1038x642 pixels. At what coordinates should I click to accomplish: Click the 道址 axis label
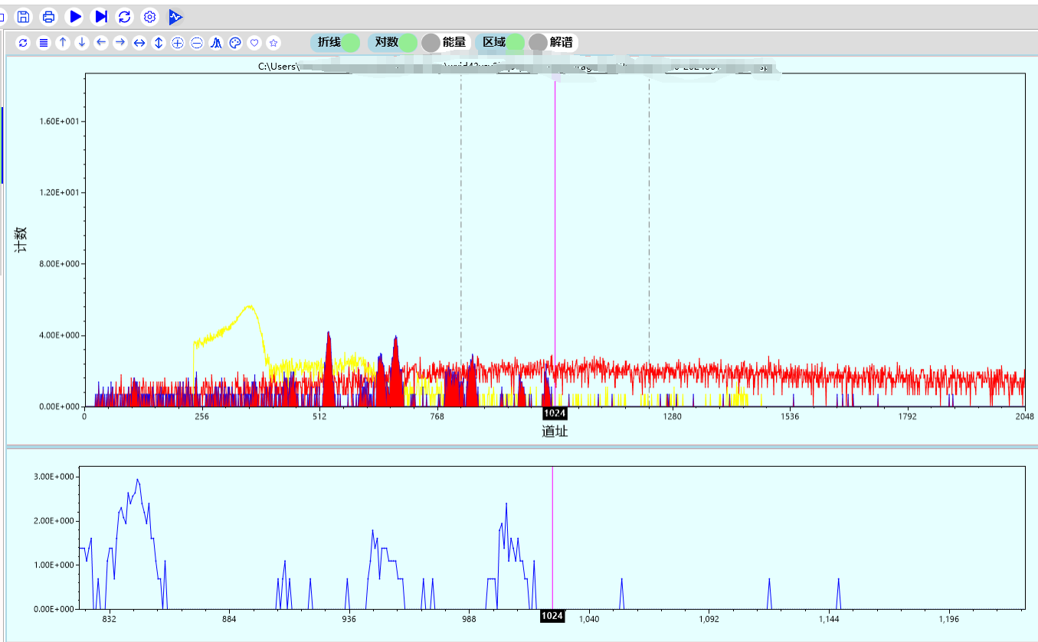point(555,432)
